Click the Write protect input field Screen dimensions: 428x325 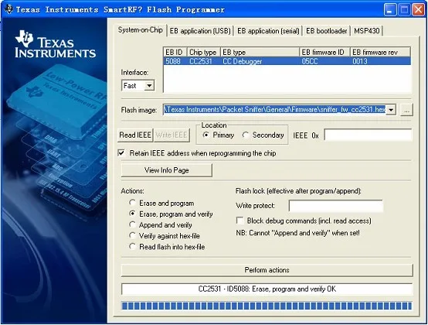(x=336, y=206)
